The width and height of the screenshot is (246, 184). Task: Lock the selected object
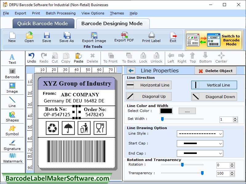click(143, 58)
